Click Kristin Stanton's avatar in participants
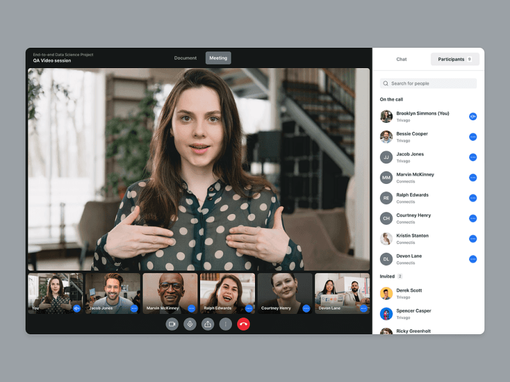 [x=386, y=239]
